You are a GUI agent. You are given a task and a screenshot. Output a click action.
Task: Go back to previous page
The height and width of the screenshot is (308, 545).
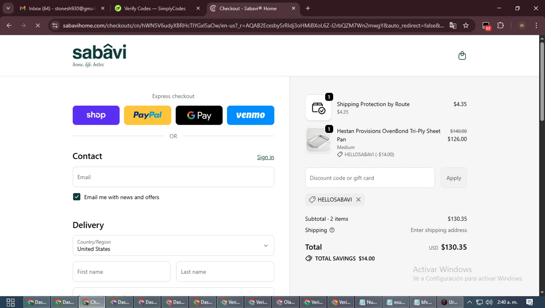point(9,25)
